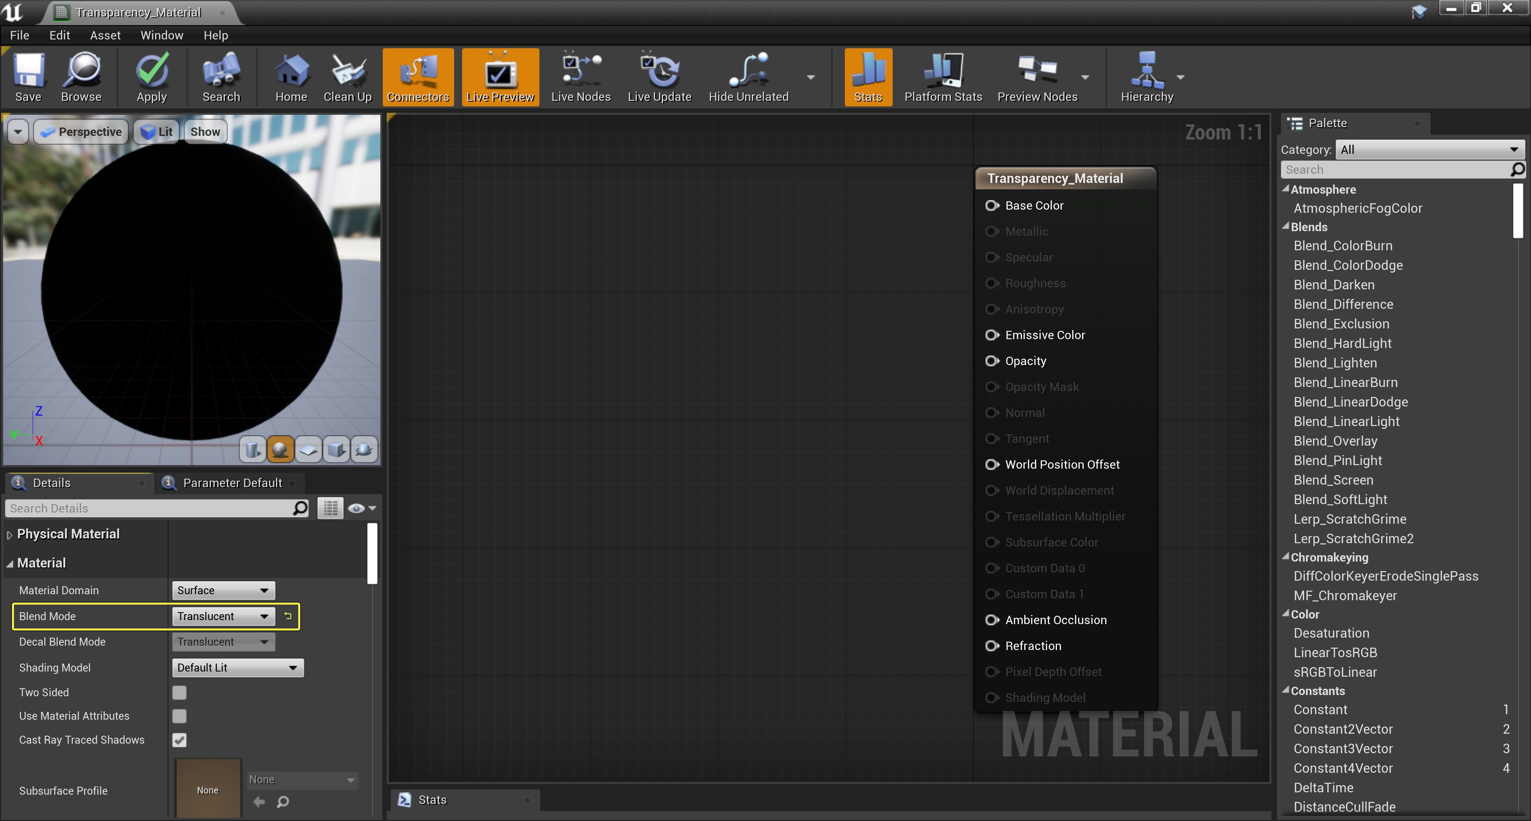The height and width of the screenshot is (821, 1531).
Task: Open the Asset menu
Action: (x=105, y=35)
